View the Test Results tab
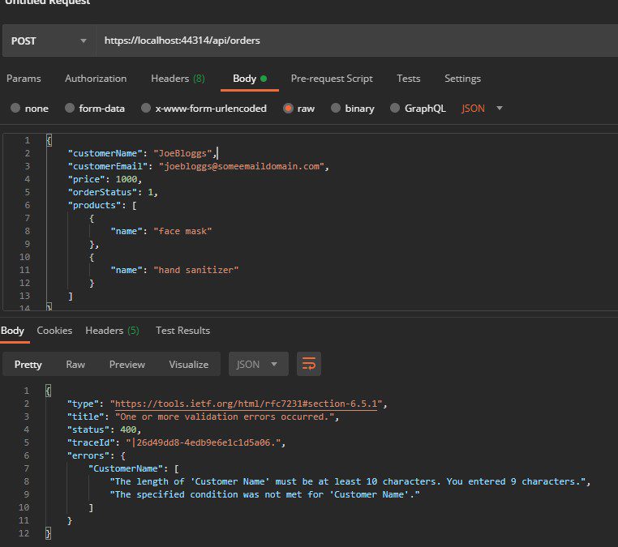 point(182,331)
